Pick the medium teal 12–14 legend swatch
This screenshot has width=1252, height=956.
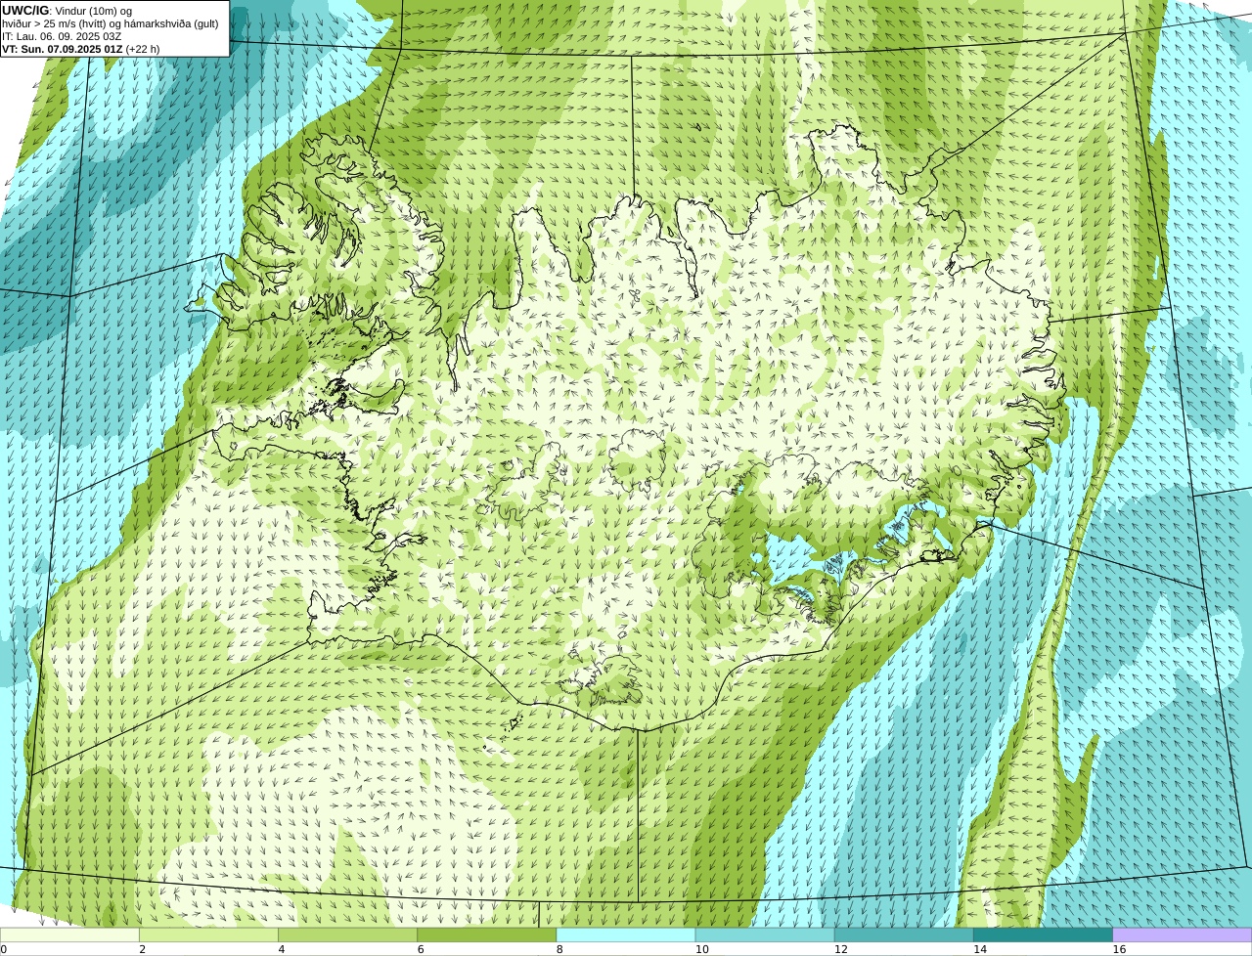click(904, 934)
